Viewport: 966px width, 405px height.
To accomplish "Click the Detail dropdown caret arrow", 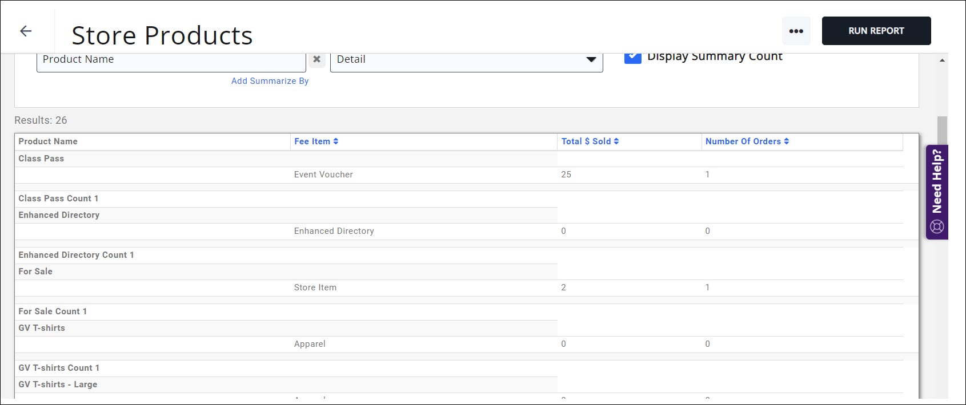I will [x=591, y=59].
